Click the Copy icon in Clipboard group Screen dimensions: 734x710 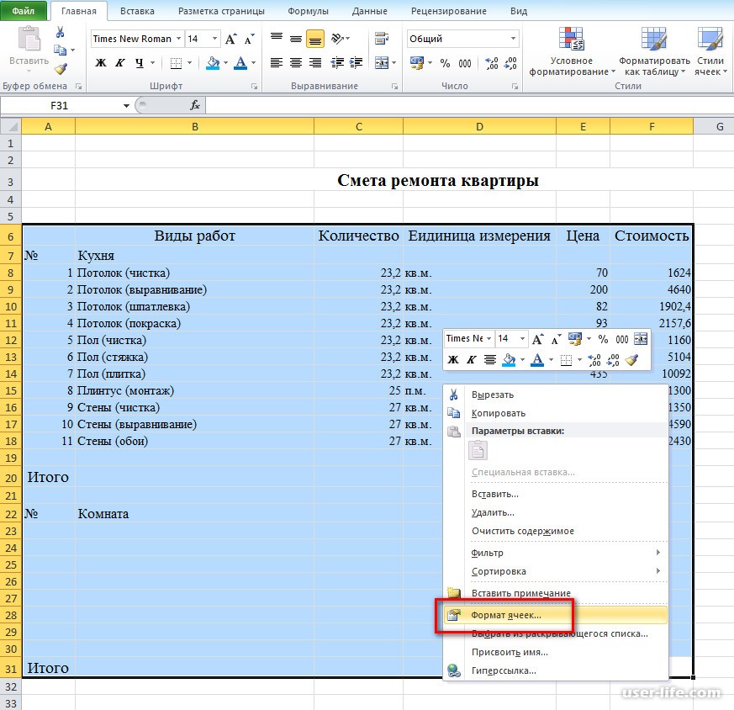(x=60, y=50)
